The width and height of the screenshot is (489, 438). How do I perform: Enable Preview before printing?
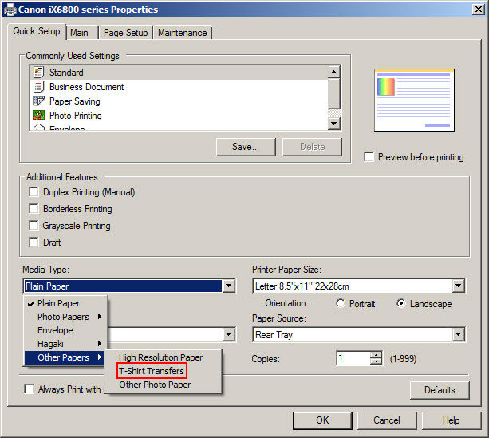369,157
